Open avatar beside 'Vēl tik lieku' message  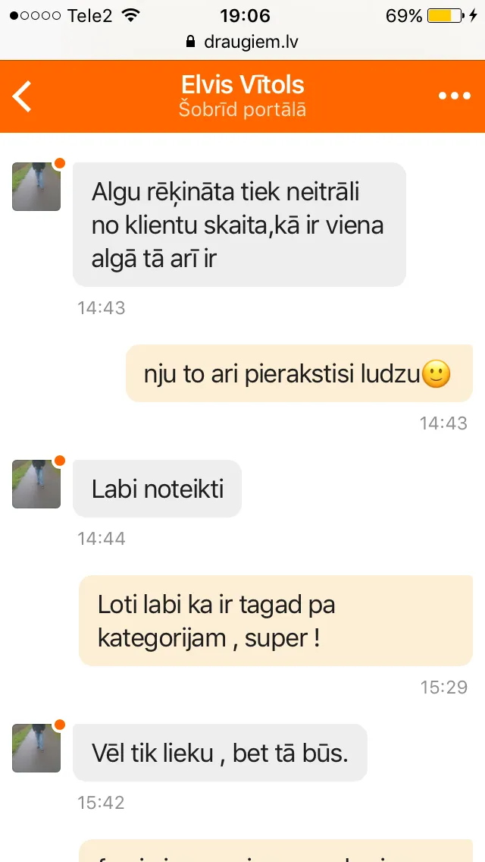36,748
